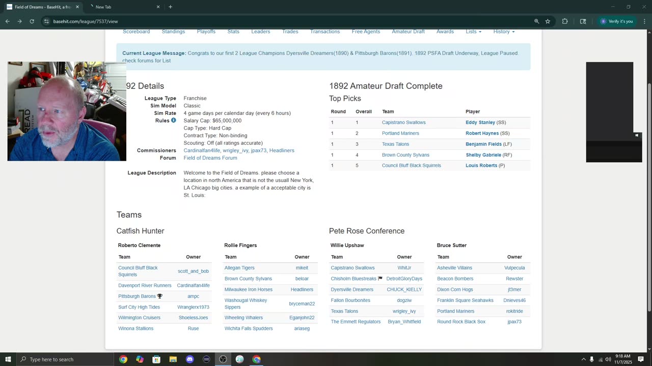Open the Field of Dreams Forum link

pyautogui.click(x=210, y=158)
